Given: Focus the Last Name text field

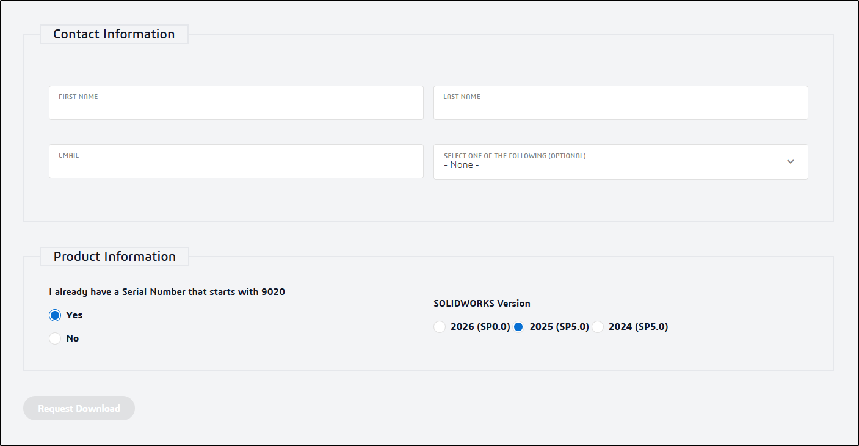Looking at the screenshot, I should click(620, 103).
